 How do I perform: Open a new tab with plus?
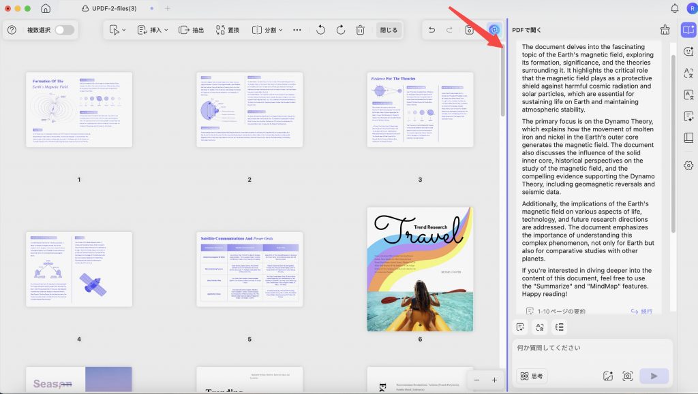coord(168,8)
